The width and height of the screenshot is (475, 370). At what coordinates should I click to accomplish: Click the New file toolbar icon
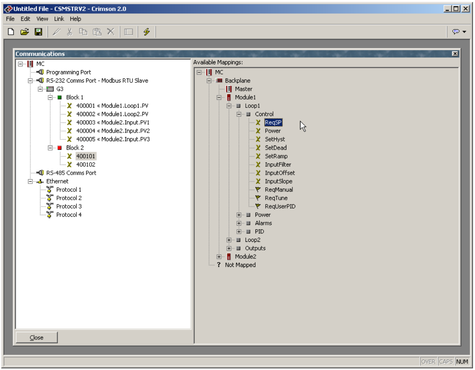click(x=11, y=32)
